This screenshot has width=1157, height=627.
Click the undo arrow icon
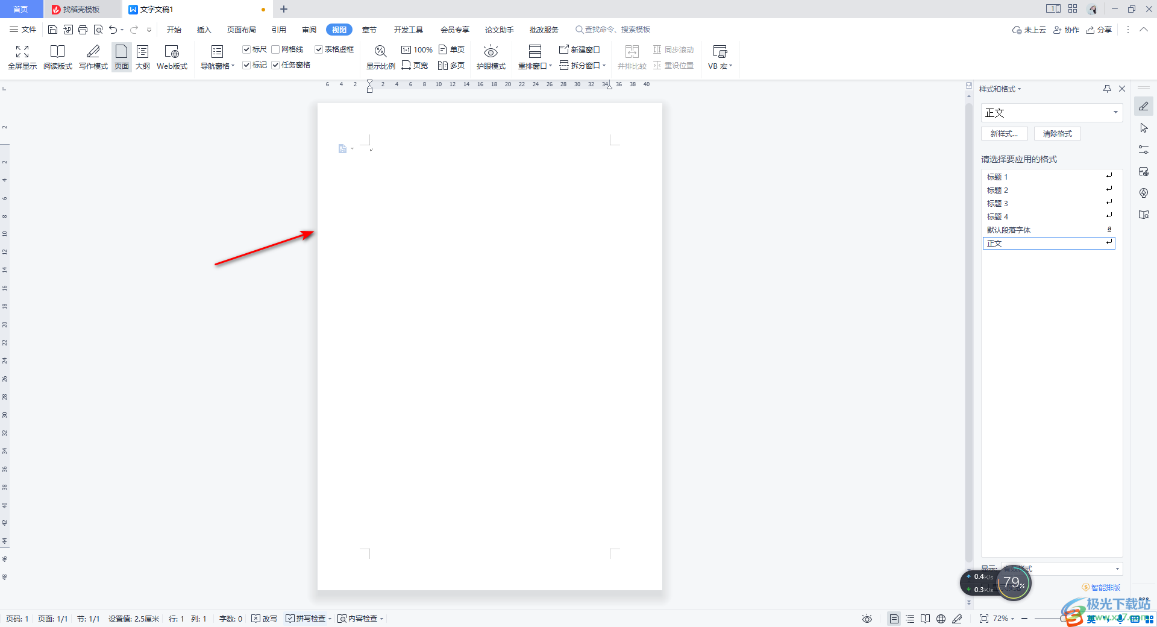[113, 30]
